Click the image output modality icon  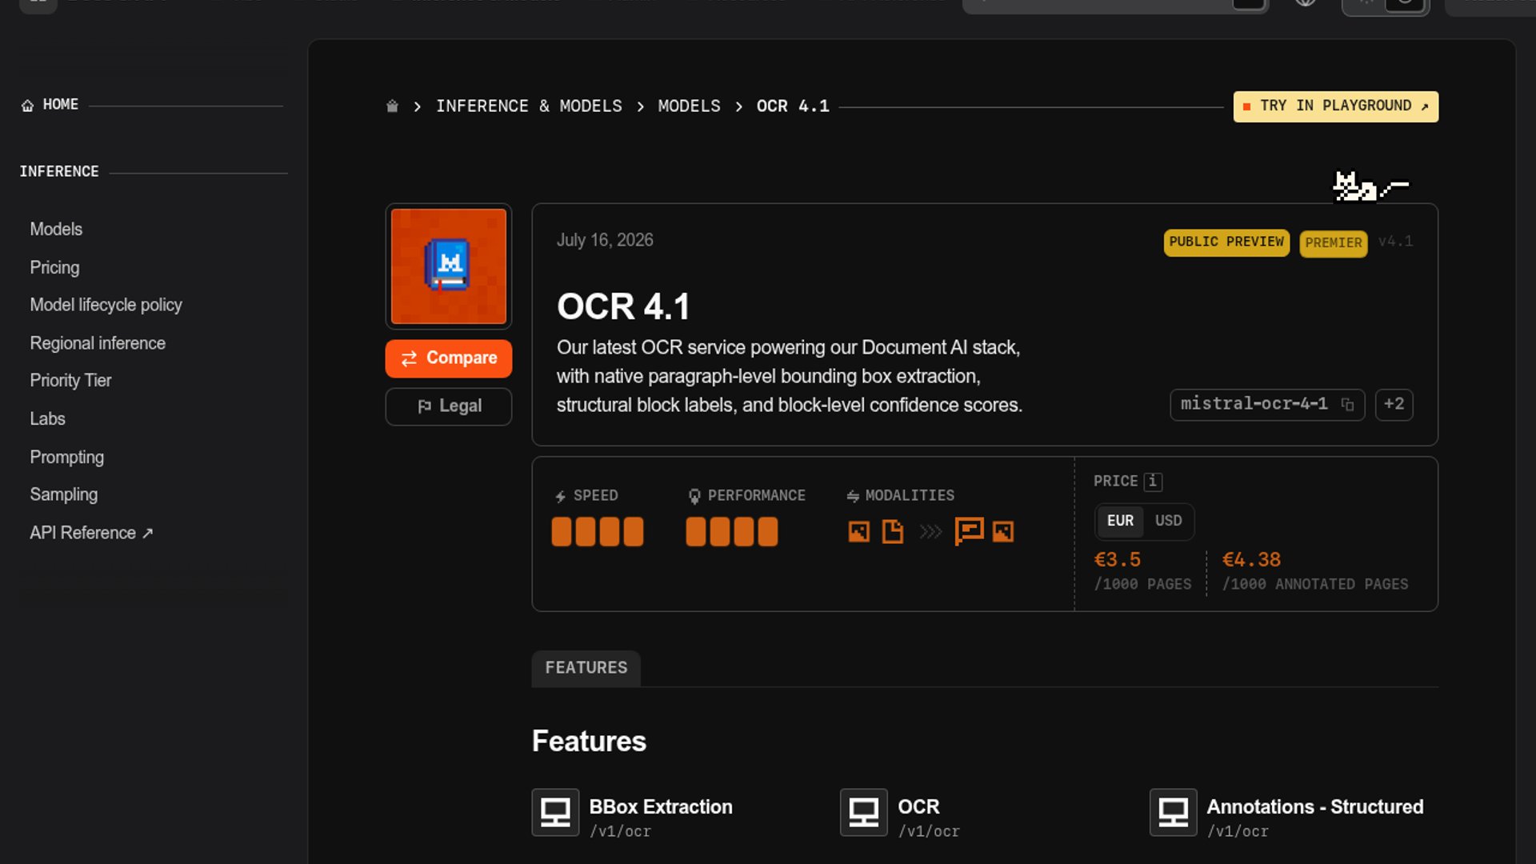coord(1002,532)
